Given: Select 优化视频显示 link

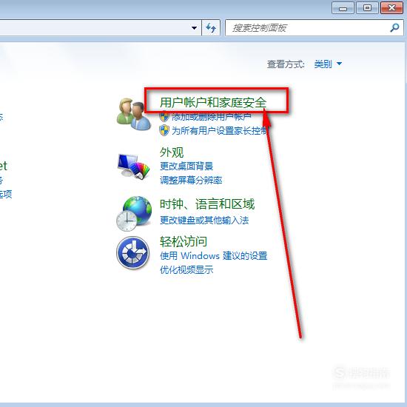Looking at the screenshot, I should point(186,269).
